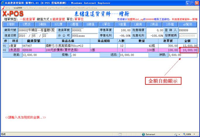Screen dimensions: 200x137
Task: Open the O舊檔 old file button
Action: coord(74,24)
